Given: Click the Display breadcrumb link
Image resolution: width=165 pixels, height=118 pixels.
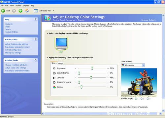Looking at the screenshot, I should click(81, 20).
